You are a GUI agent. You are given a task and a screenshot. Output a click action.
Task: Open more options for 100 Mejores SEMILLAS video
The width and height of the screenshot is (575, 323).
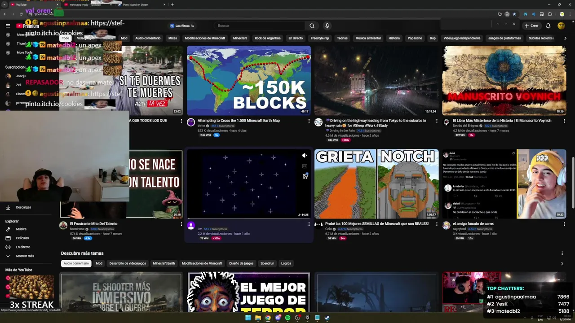point(436,224)
